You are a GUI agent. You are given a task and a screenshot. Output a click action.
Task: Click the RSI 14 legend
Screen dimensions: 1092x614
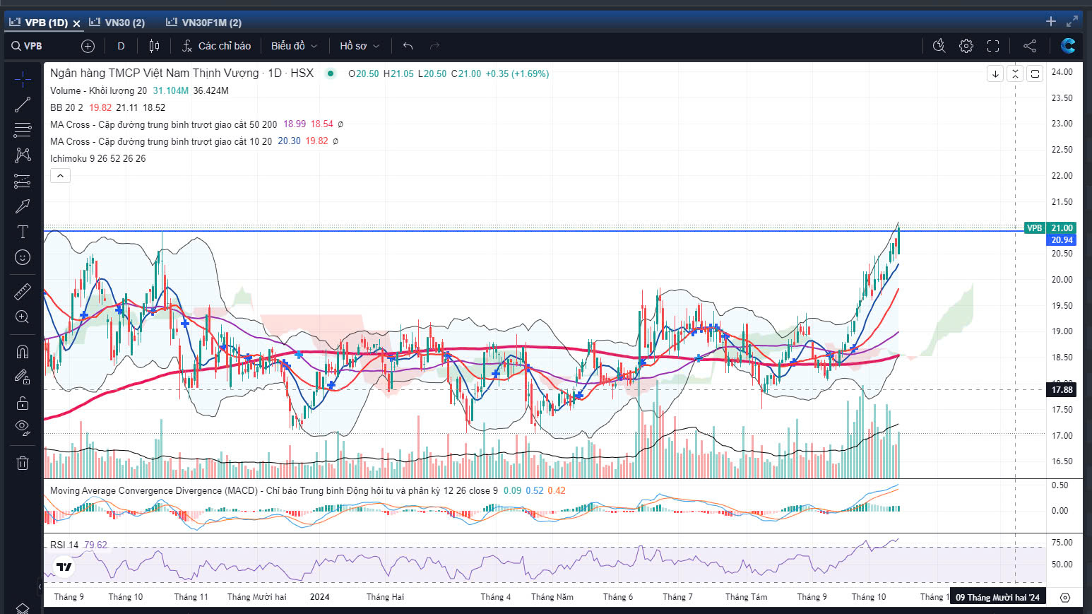pyautogui.click(x=64, y=545)
